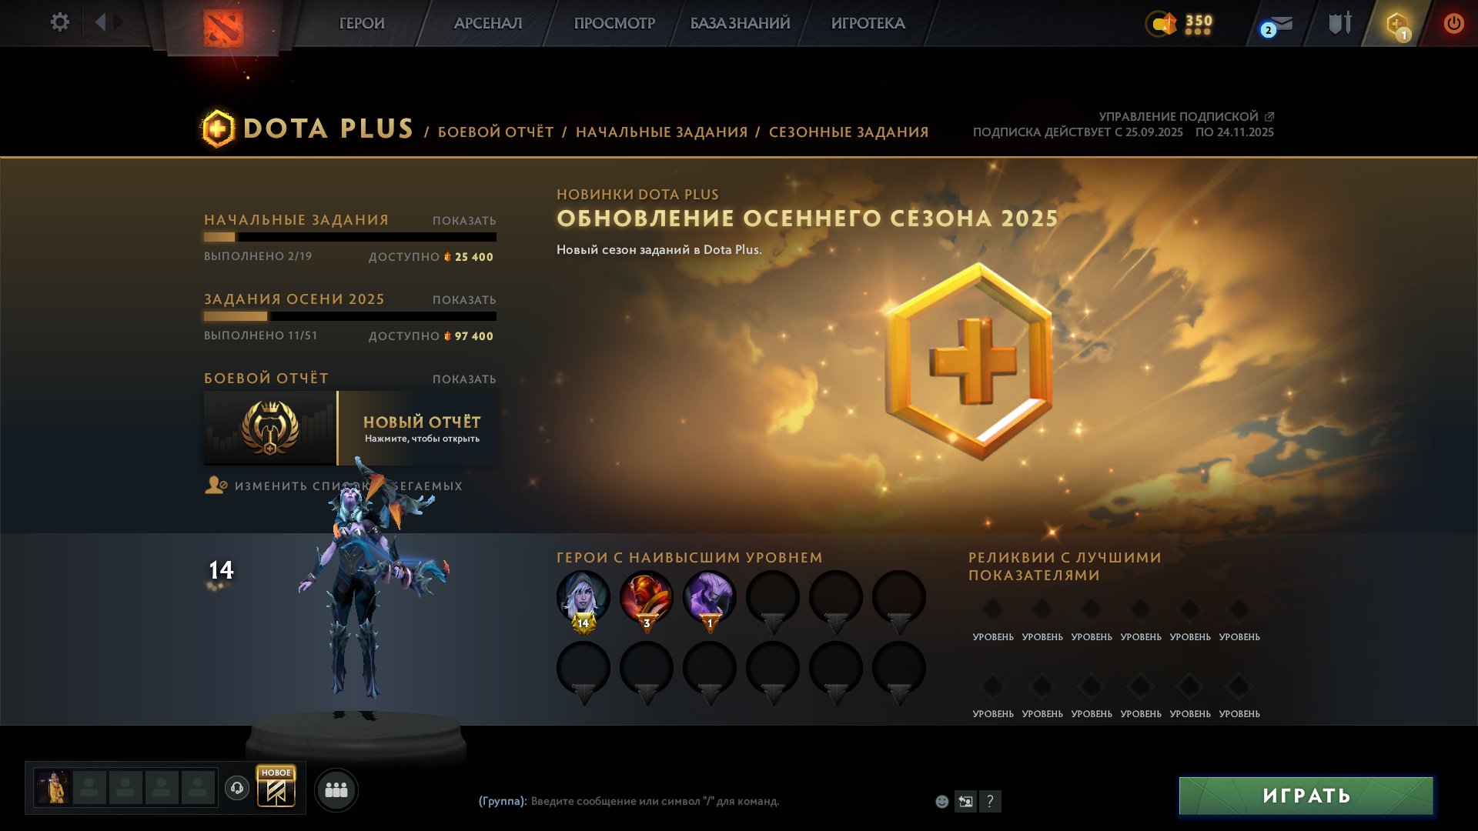Open the АРСЕНАЛ menu tab
This screenshot has width=1478, height=831.
click(488, 23)
